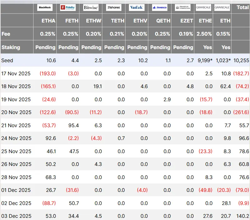Click the Grayscale logo above ETH
The width and height of the screenshot is (250, 220).
pos(222,7)
